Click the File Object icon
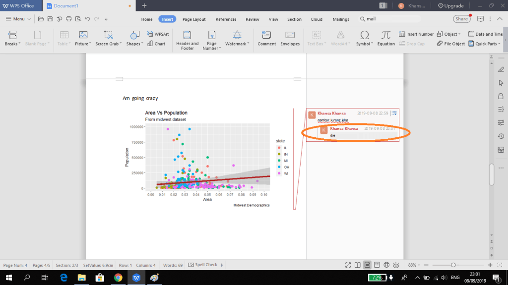The height and width of the screenshot is (285, 508). [451, 44]
